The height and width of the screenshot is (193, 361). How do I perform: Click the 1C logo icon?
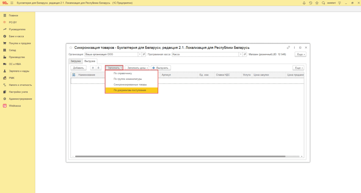(x=5, y=3)
